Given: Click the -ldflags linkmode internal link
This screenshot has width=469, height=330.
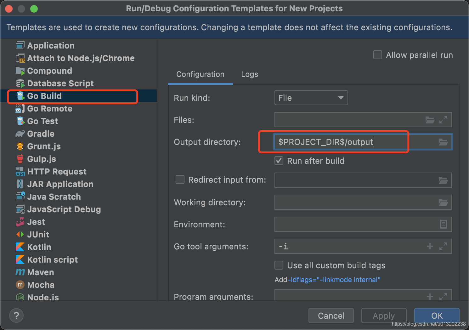Looking at the screenshot, I should [334, 280].
